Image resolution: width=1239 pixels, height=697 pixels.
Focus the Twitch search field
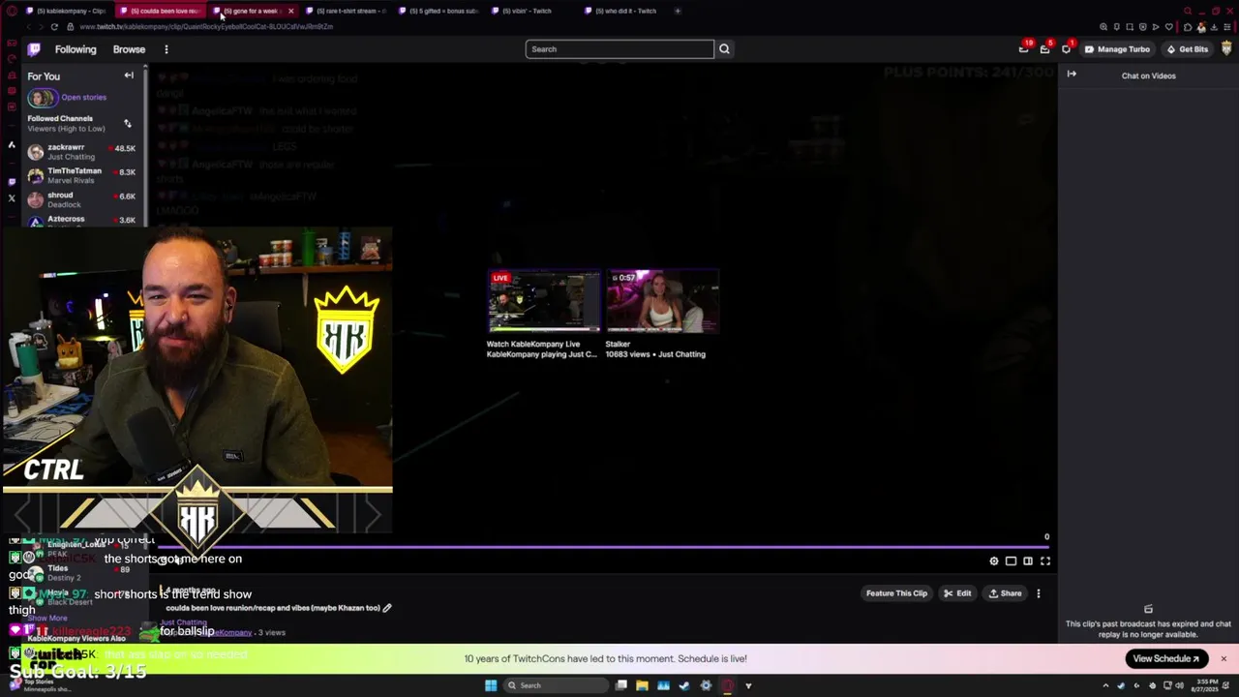pyautogui.click(x=619, y=49)
